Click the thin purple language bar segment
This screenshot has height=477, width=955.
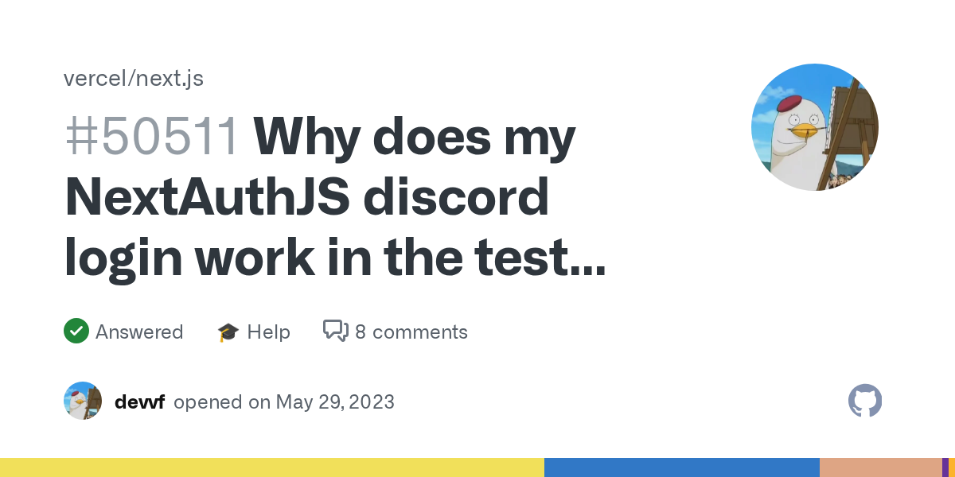pos(945,467)
